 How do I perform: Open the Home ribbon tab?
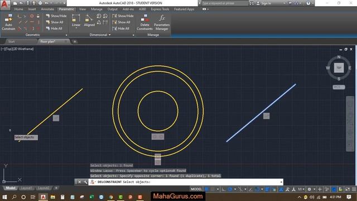18,9
